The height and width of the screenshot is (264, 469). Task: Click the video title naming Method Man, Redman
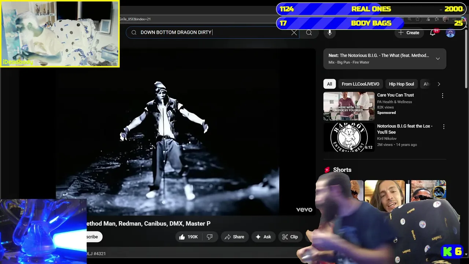pyautogui.click(x=148, y=224)
